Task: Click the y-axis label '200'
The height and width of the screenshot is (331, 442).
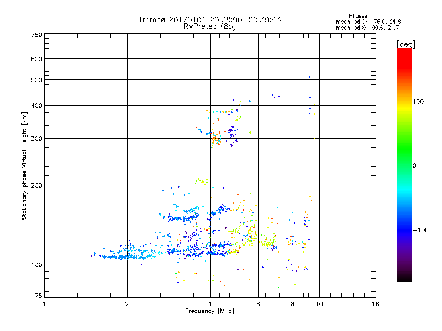Action: point(36,185)
